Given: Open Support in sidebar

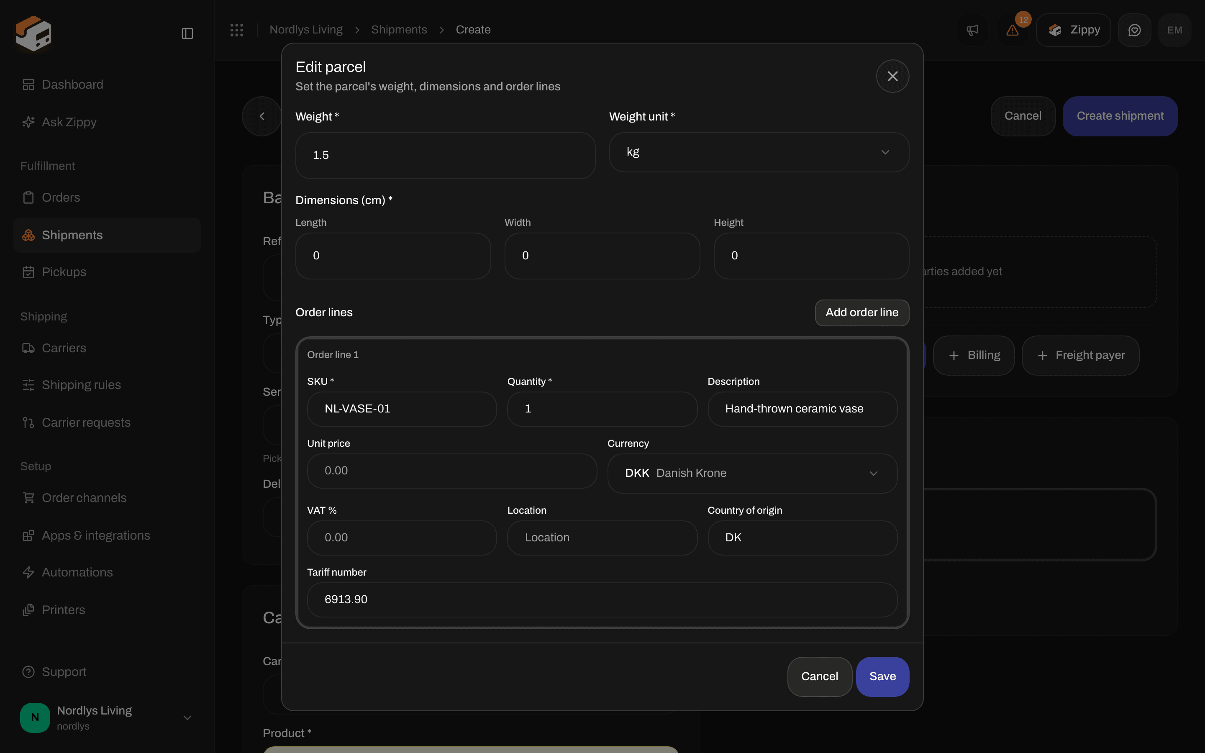Looking at the screenshot, I should 107,672.
